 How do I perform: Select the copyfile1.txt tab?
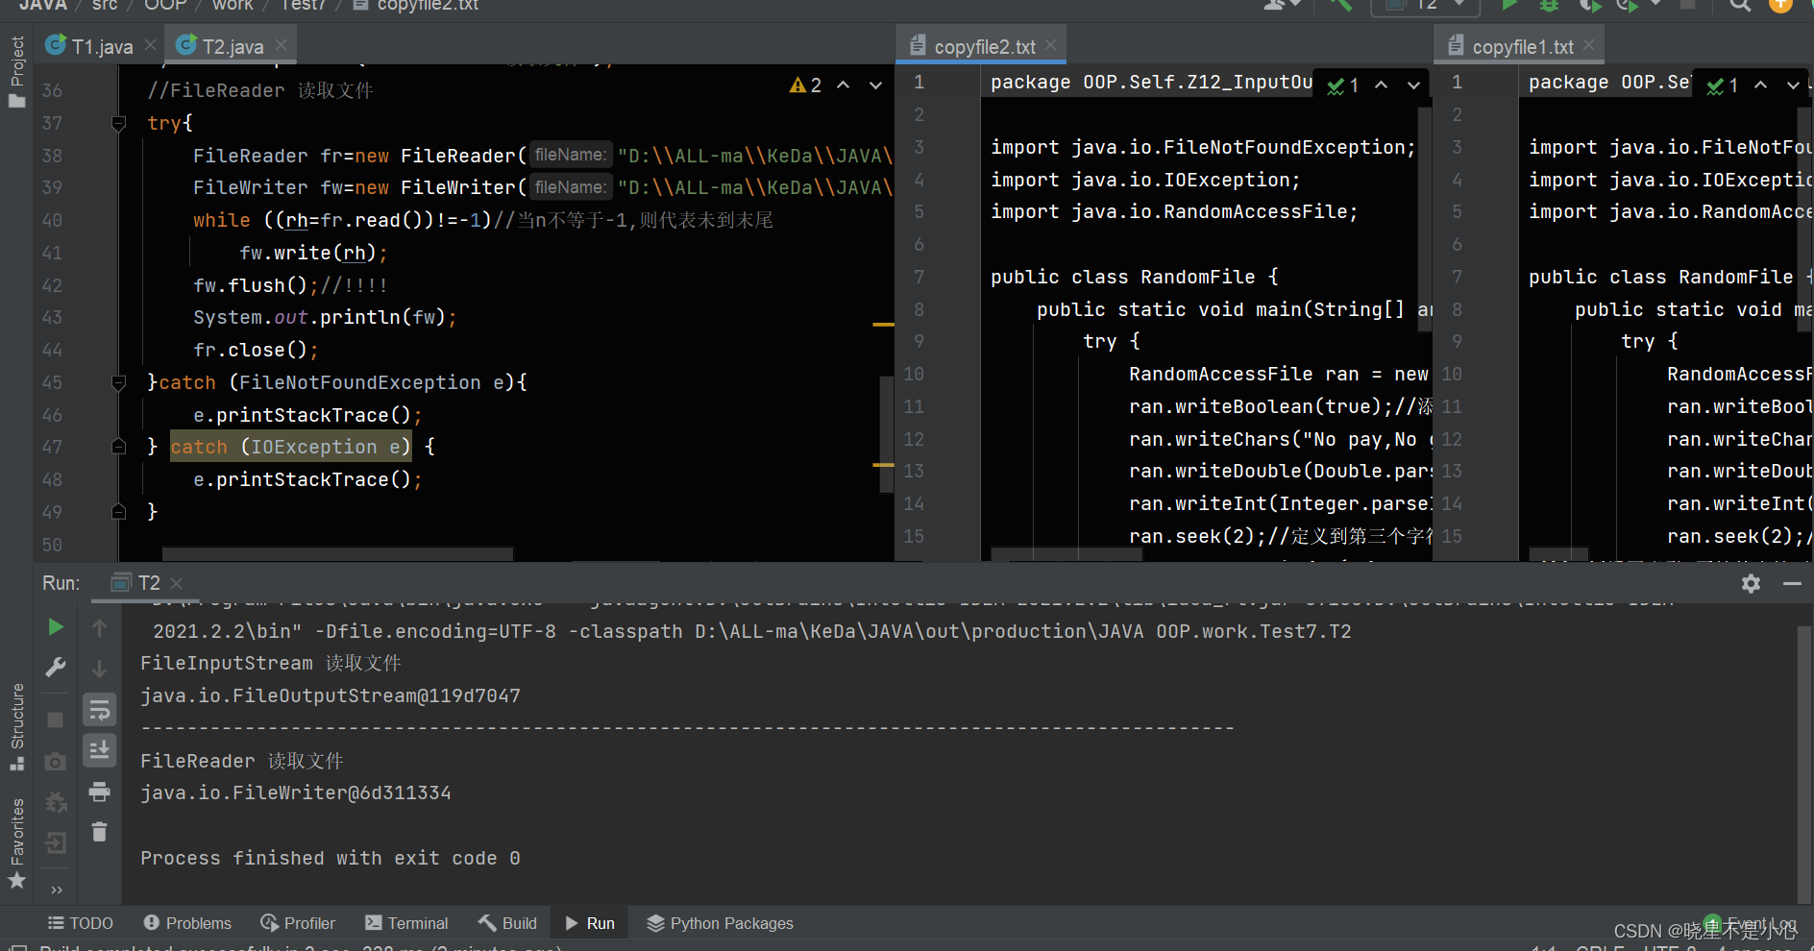[1522, 46]
